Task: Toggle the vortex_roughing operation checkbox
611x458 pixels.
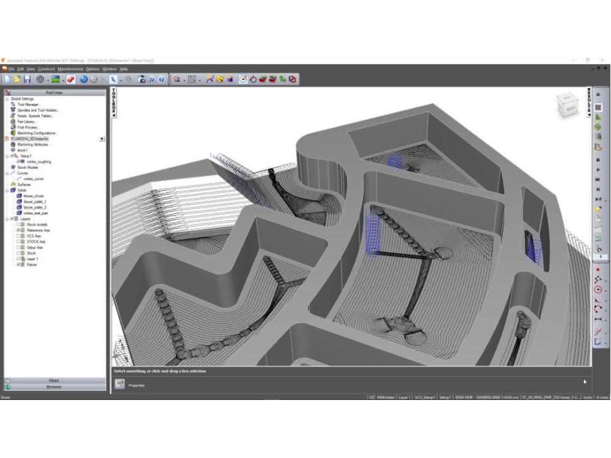Action: (x=18, y=162)
